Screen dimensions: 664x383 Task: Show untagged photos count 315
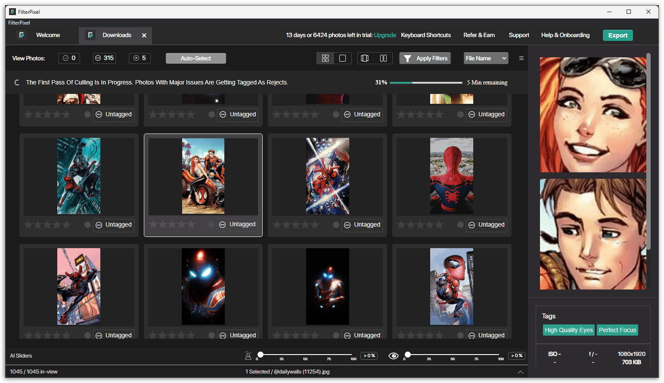tap(104, 58)
